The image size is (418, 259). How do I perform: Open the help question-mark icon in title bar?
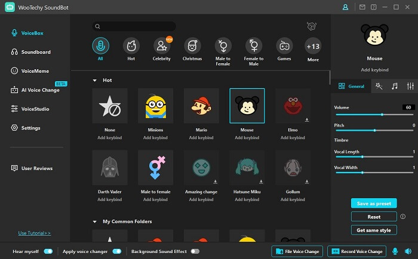coord(373,7)
